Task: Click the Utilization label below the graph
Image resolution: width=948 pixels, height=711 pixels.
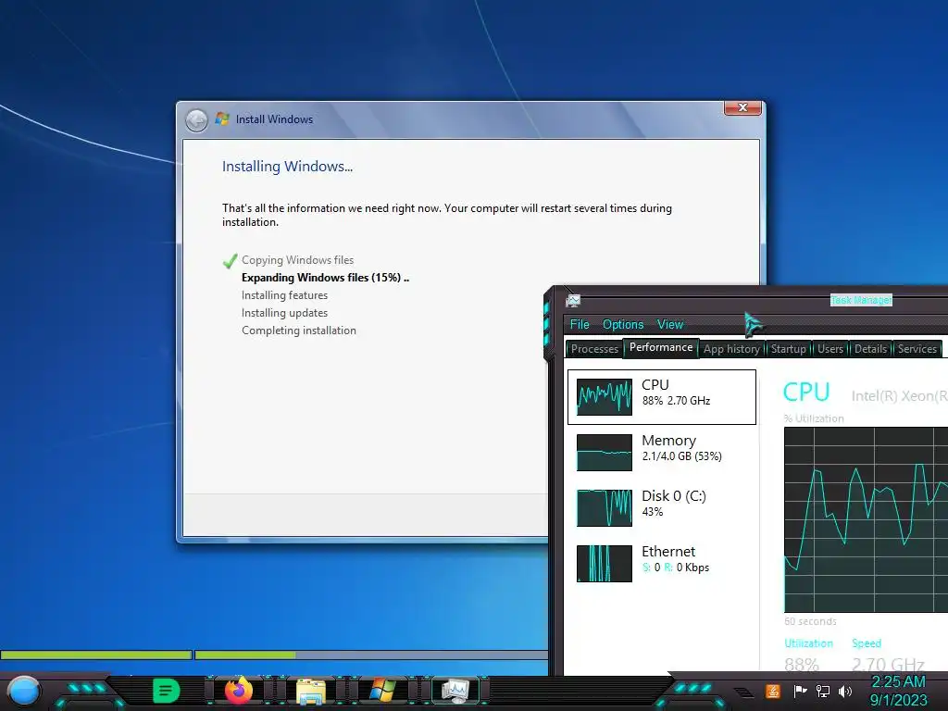Action: (x=808, y=643)
